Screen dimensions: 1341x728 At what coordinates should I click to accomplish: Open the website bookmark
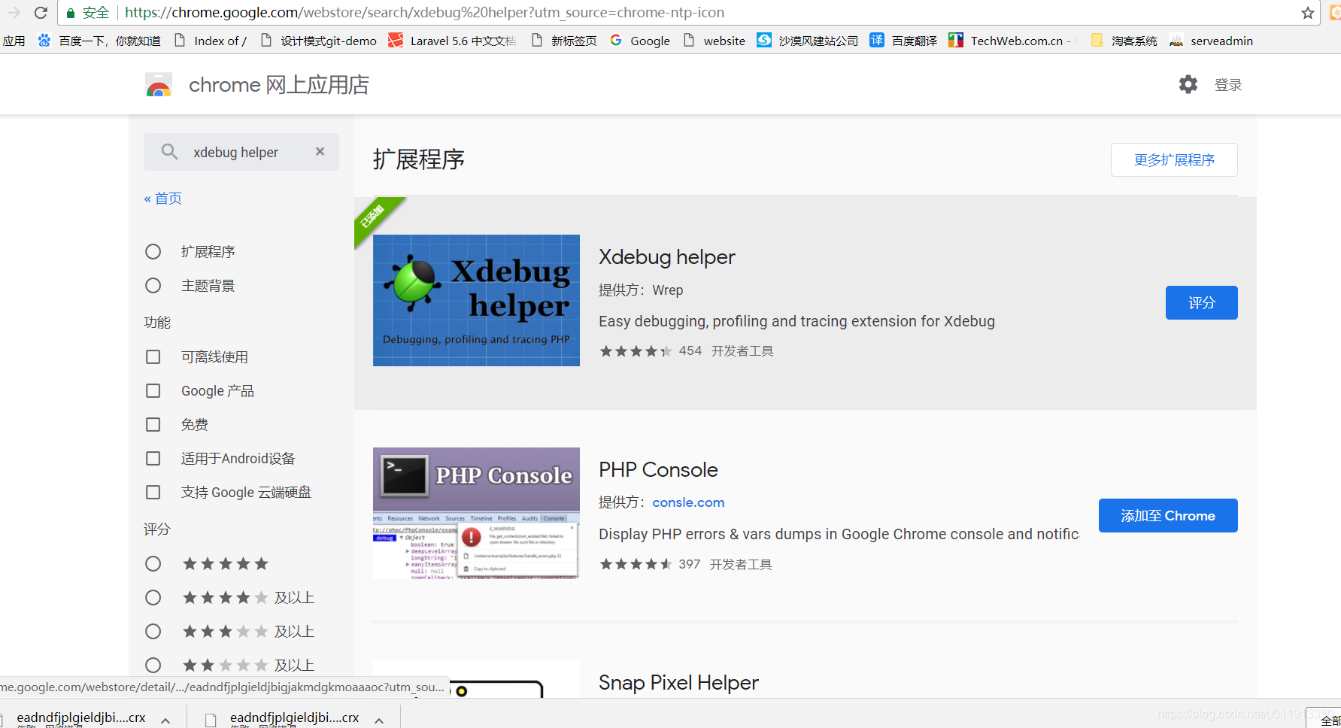(x=714, y=41)
